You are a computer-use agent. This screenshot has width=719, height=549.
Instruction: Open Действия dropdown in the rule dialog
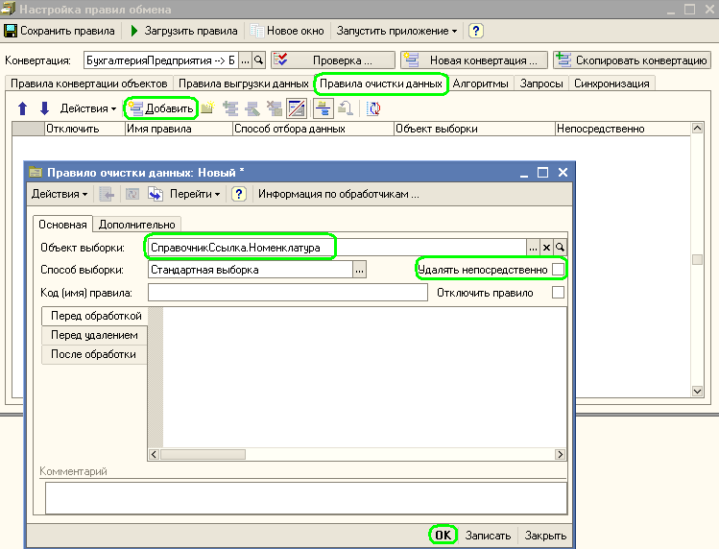click(60, 194)
